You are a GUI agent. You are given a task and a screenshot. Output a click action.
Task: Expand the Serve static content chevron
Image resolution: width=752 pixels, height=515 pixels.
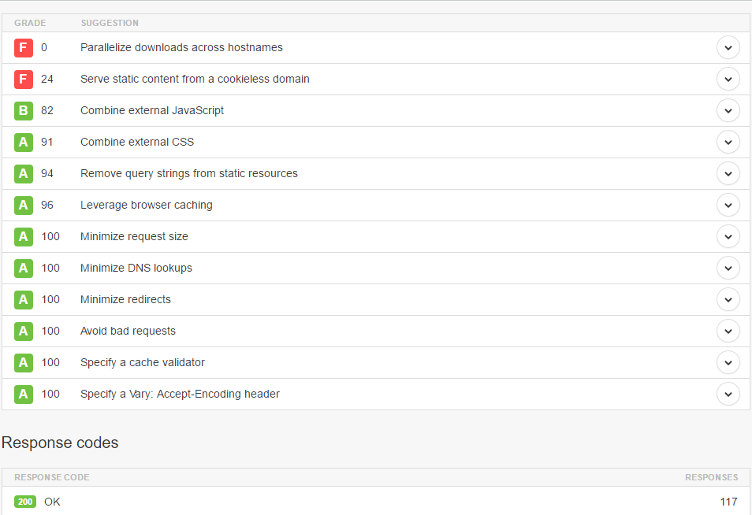[x=728, y=79]
